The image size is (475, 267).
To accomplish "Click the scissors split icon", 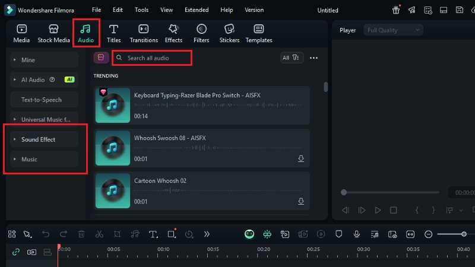I will 99,234.
